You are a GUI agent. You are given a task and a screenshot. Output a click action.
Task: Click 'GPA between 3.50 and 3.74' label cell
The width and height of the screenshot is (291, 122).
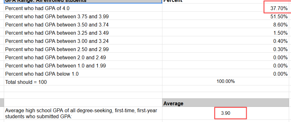point(83,25)
